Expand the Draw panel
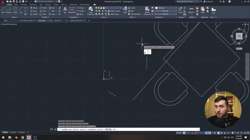 (15, 17)
